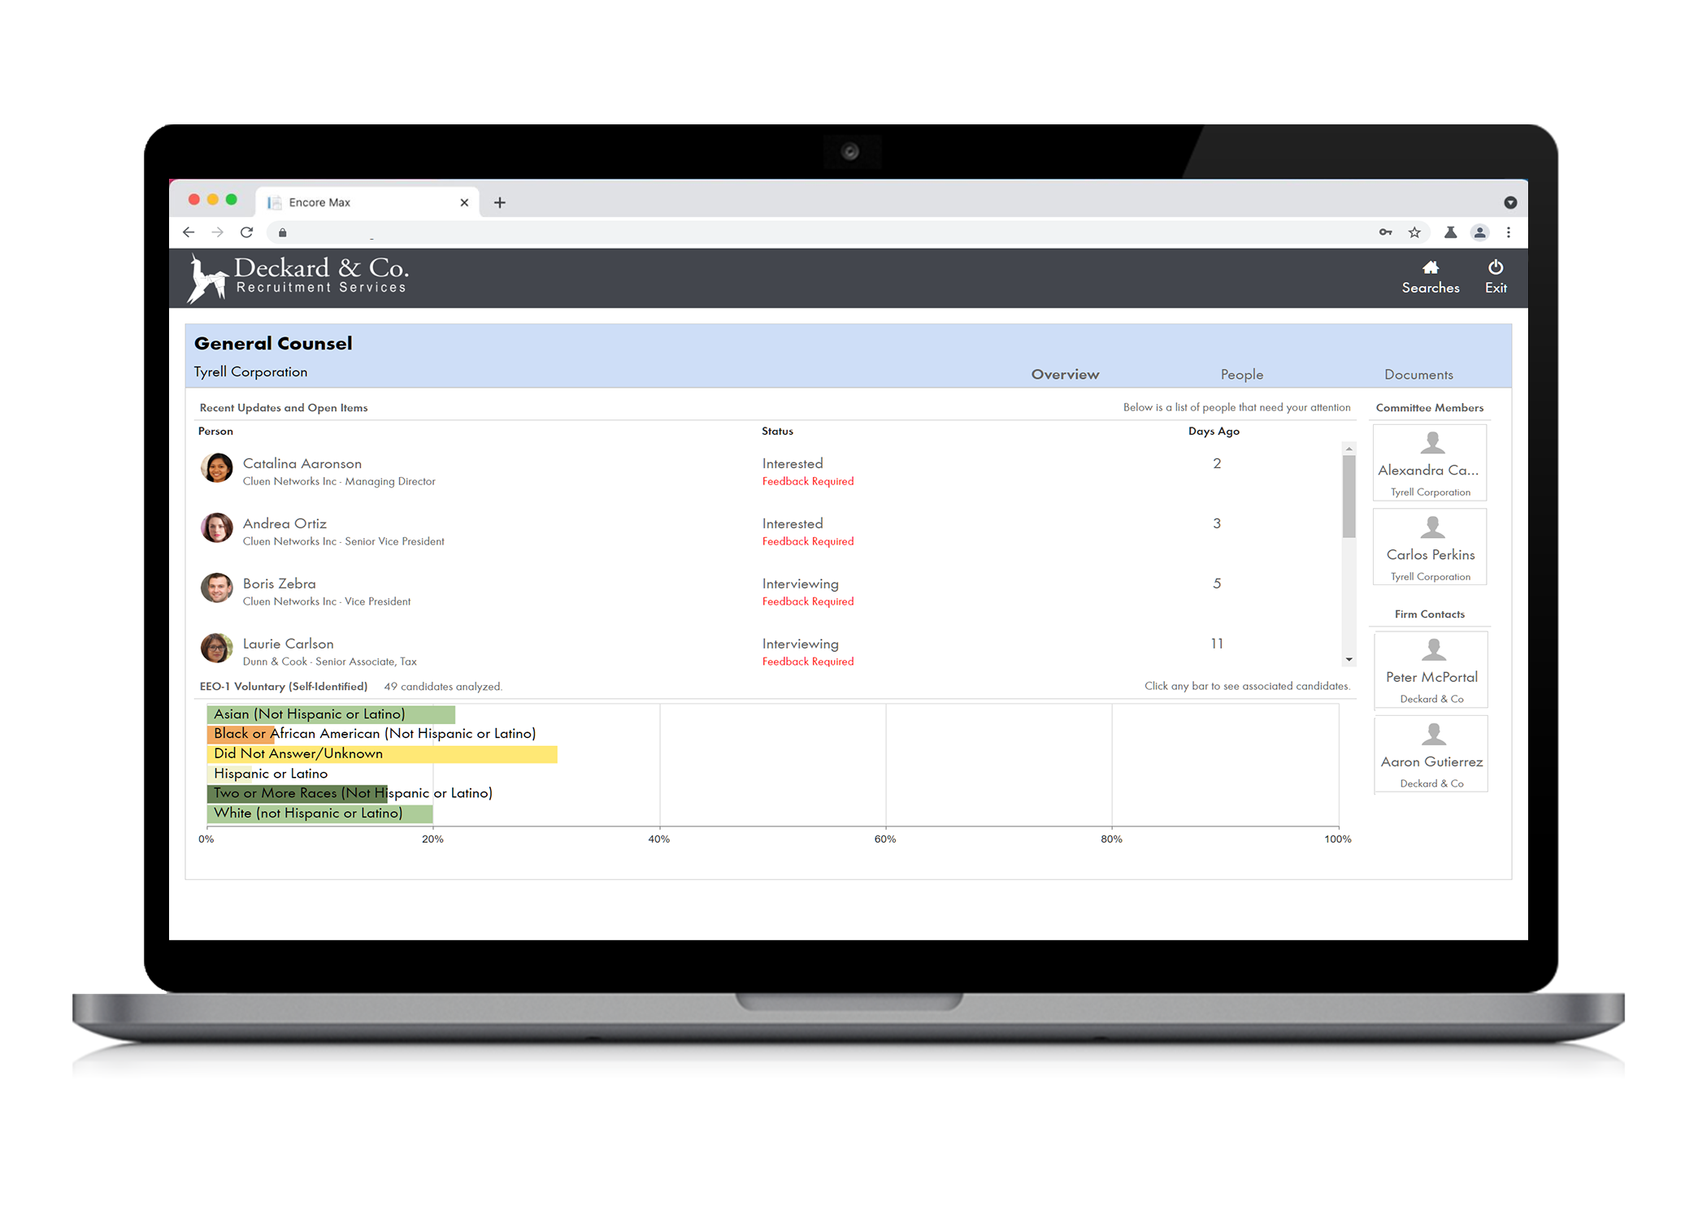Click the People tab
Image resolution: width=1707 pixels, height=1219 pixels.
tap(1241, 375)
